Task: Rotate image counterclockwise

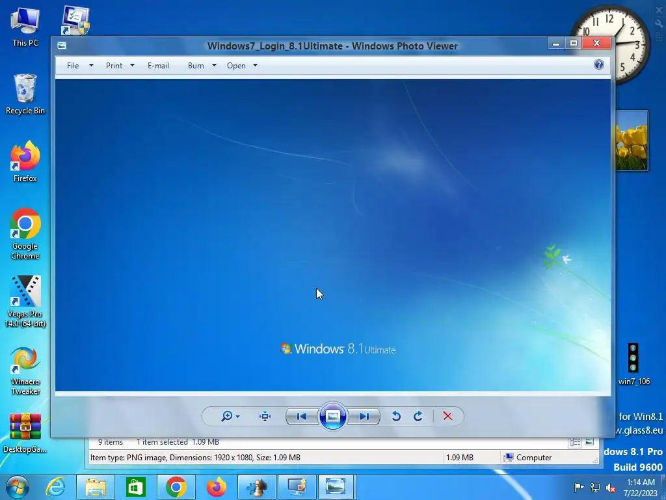Action: (x=396, y=416)
